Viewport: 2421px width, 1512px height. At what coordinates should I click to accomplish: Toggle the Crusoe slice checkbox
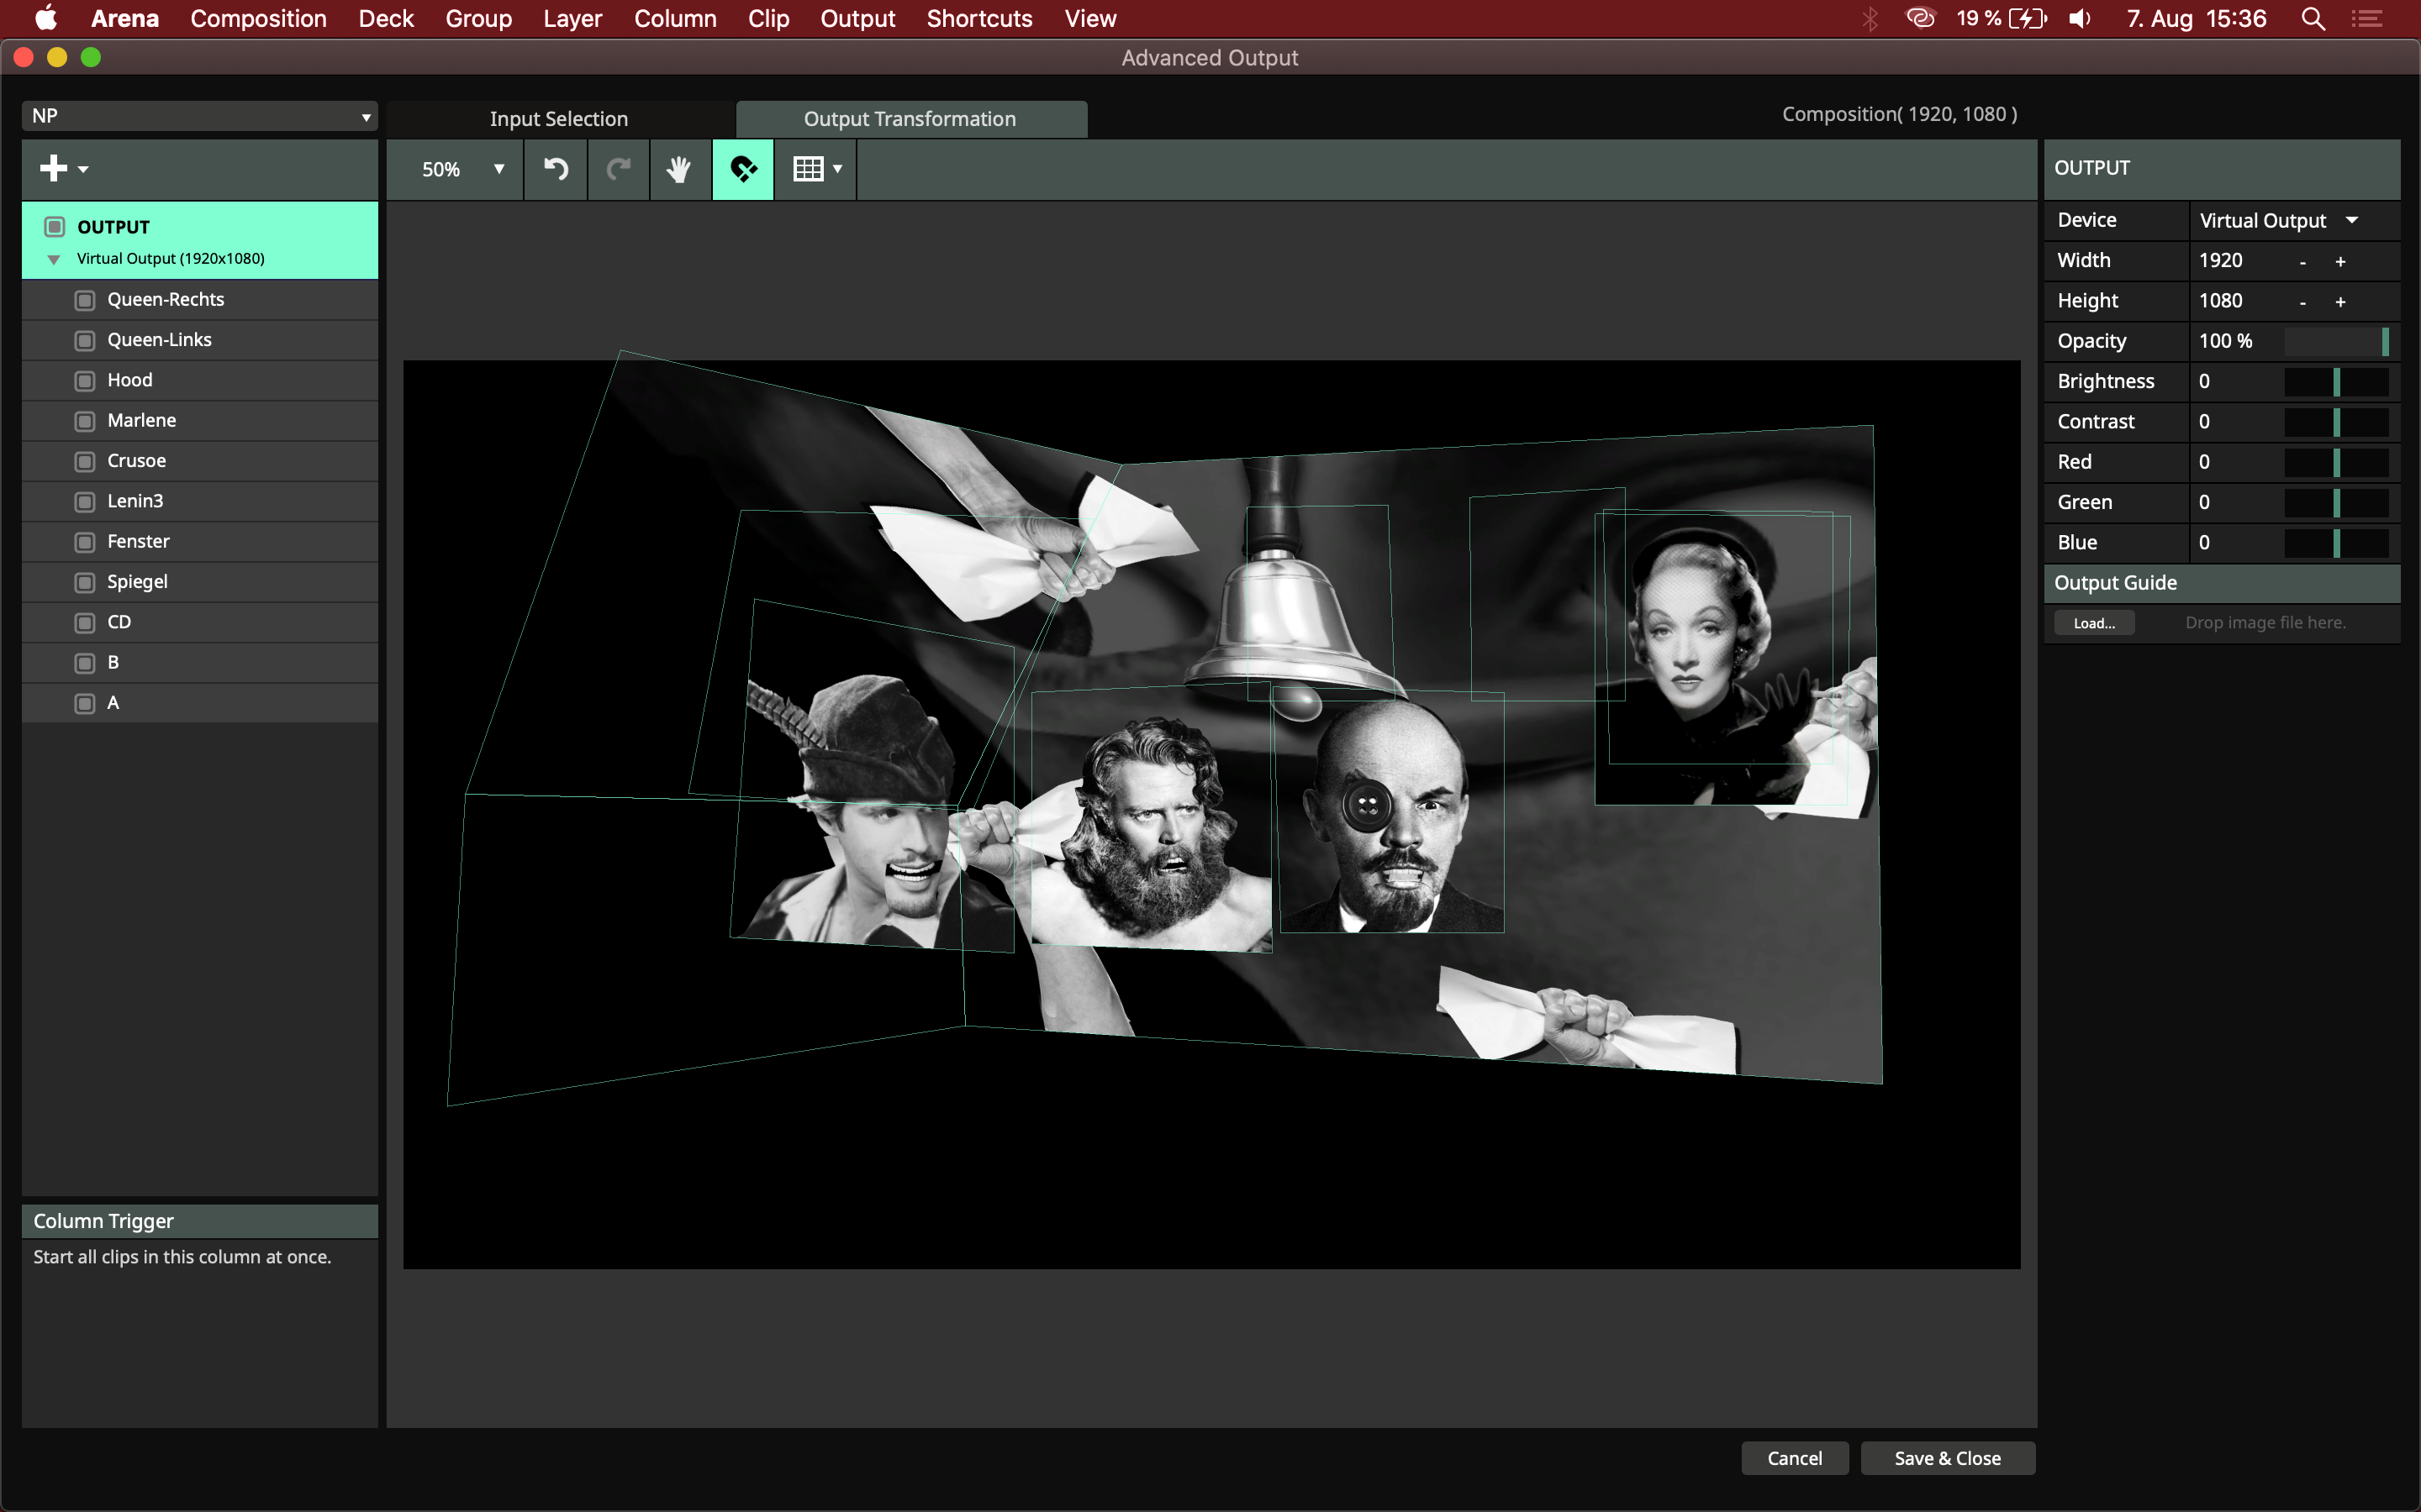point(85,461)
